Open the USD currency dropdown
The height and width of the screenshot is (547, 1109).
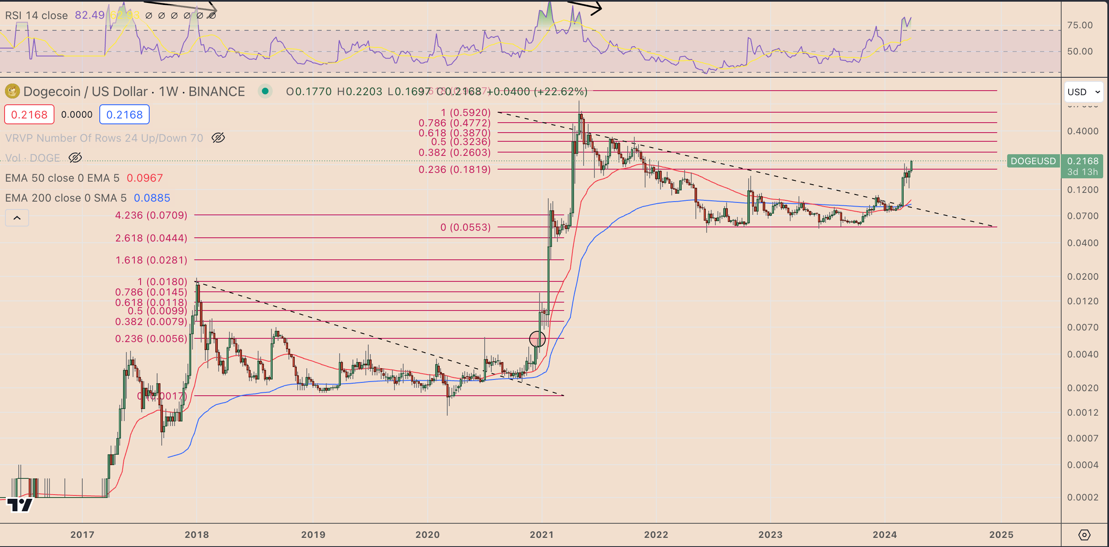click(1083, 92)
